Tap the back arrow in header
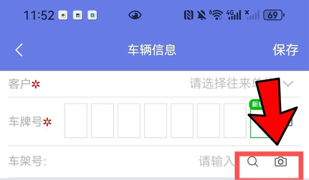 pyautogui.click(x=19, y=50)
